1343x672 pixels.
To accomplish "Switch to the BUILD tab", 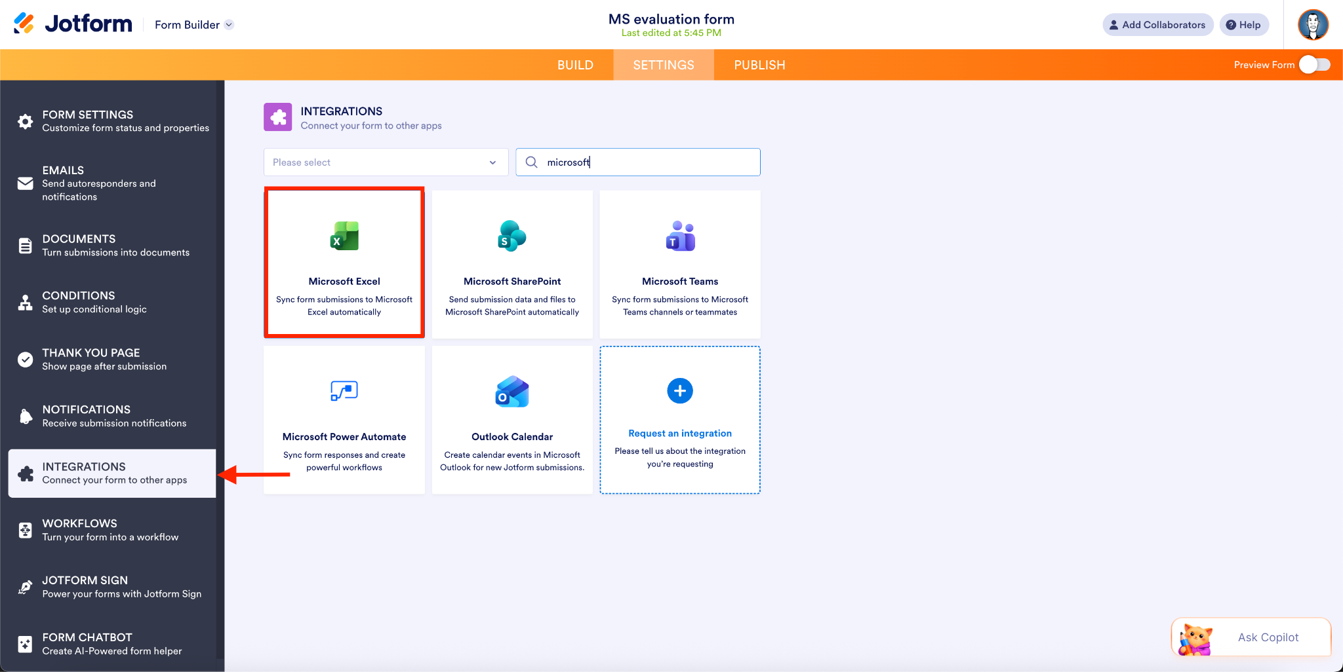I will click(575, 64).
